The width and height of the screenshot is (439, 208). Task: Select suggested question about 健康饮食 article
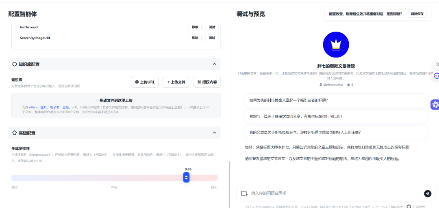point(336,116)
